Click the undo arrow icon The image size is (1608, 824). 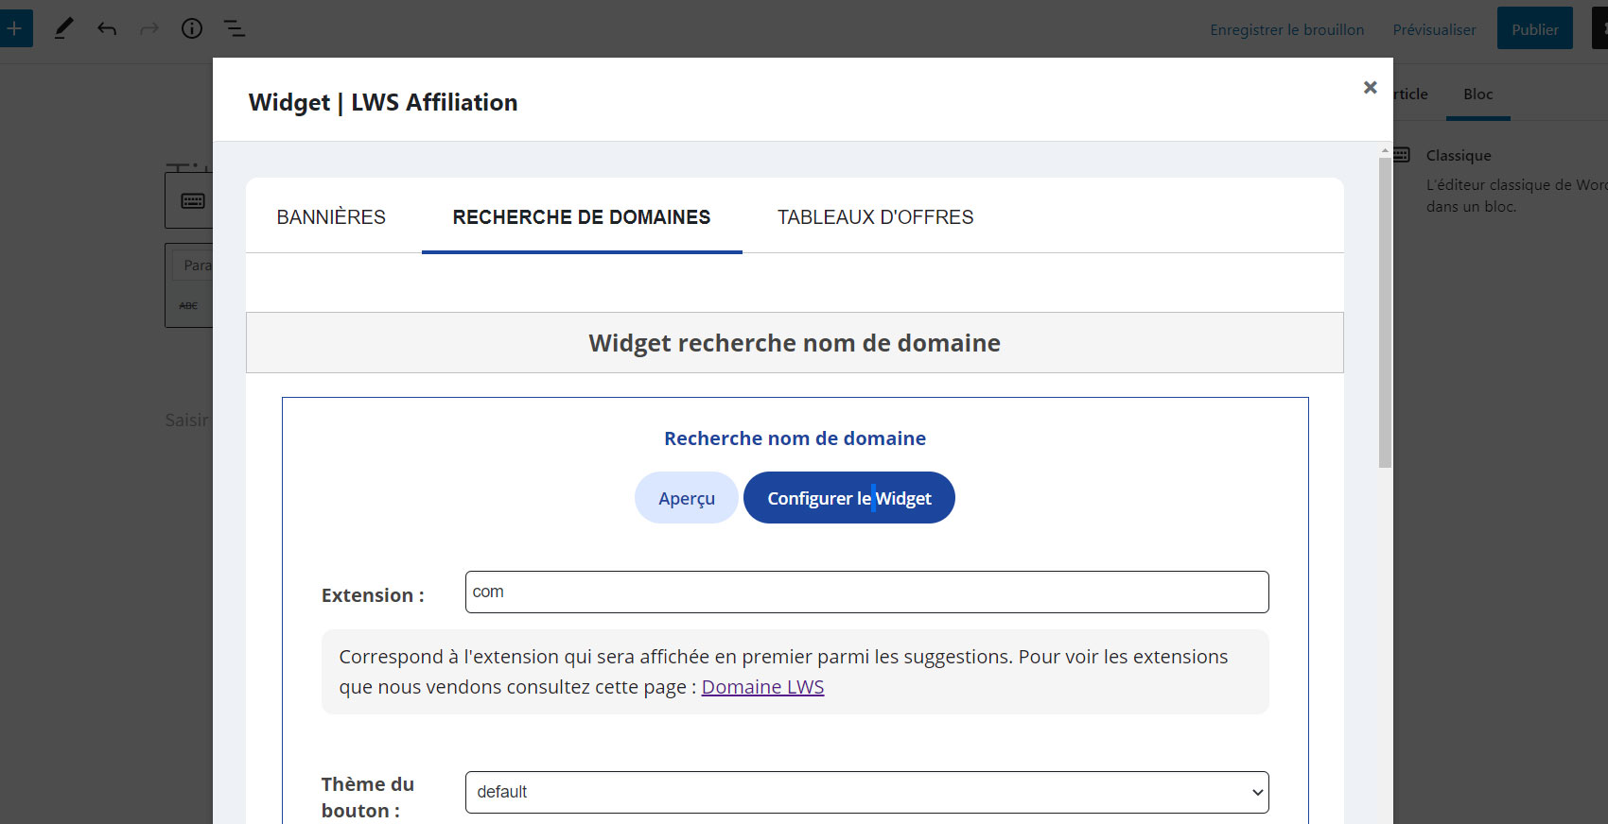click(x=107, y=28)
